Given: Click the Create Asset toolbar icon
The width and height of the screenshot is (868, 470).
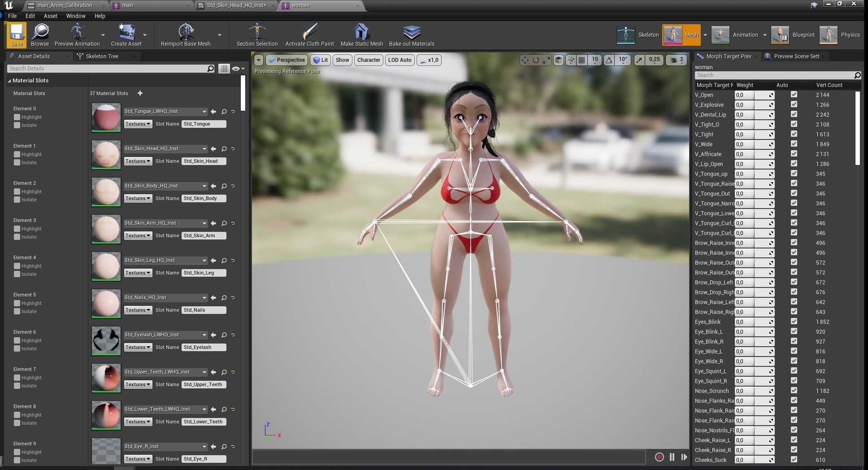Looking at the screenshot, I should click(126, 35).
